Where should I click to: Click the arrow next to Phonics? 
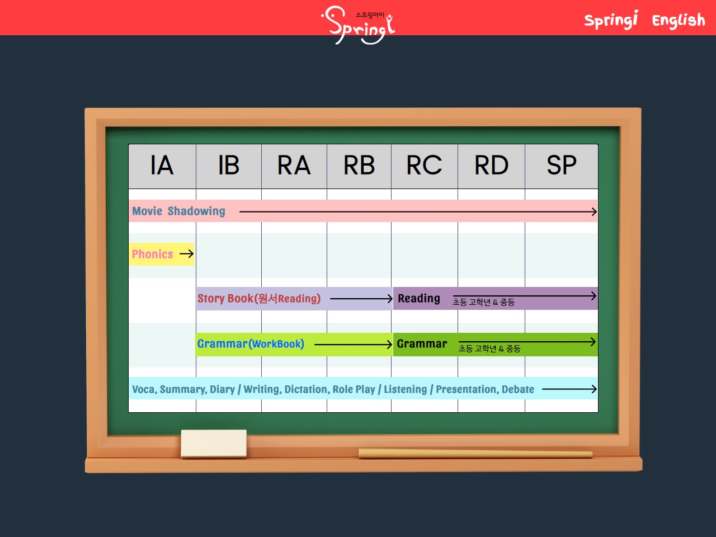(187, 254)
